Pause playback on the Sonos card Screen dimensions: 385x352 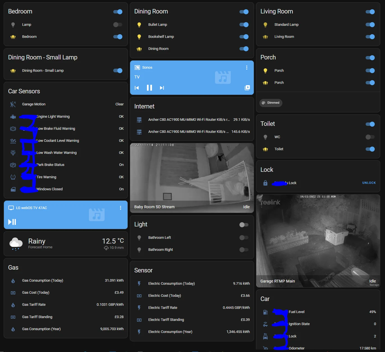click(x=149, y=88)
